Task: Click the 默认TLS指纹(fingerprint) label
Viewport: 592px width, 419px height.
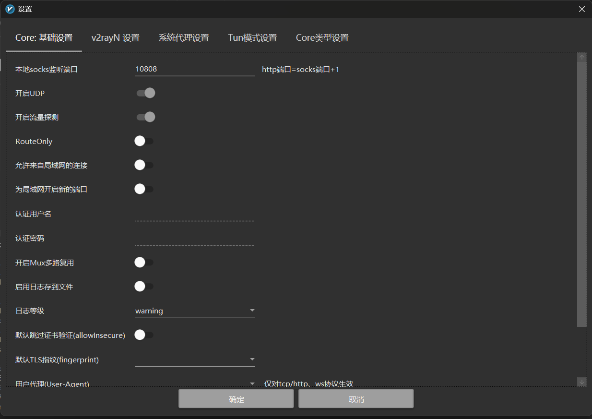Action: tap(57, 359)
